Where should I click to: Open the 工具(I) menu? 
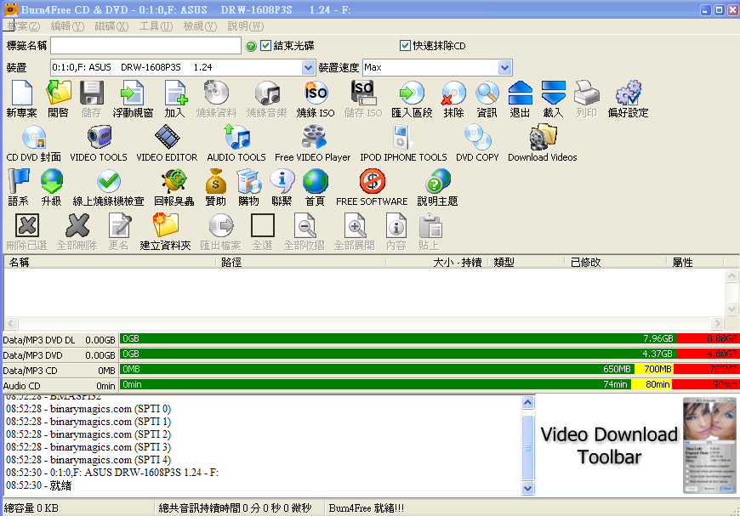tap(154, 26)
